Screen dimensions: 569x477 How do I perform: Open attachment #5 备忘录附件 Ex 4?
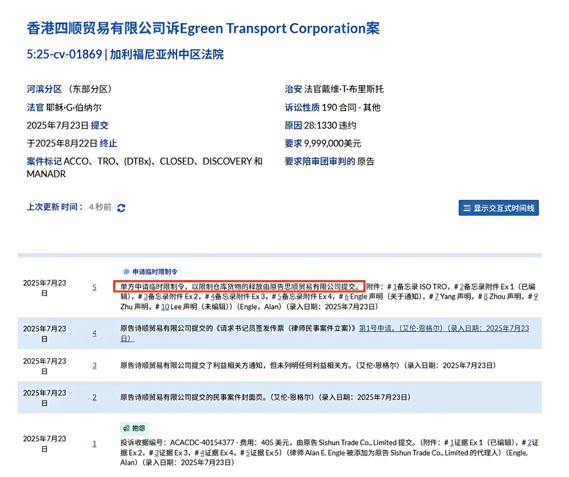coord(279,297)
